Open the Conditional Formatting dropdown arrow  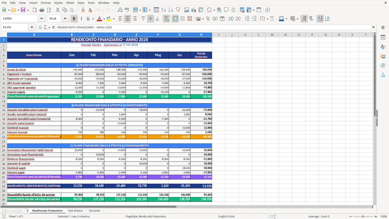click(x=297, y=19)
